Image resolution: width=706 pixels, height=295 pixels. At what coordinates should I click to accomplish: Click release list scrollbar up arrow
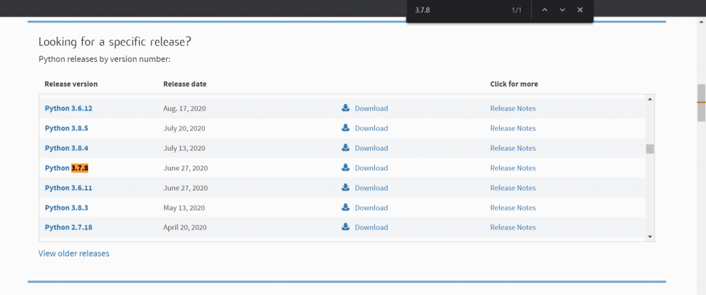[x=649, y=99]
